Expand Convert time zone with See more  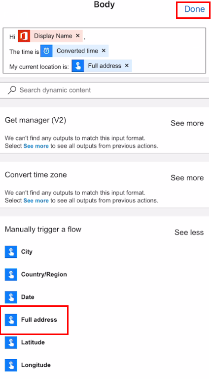[x=187, y=178]
